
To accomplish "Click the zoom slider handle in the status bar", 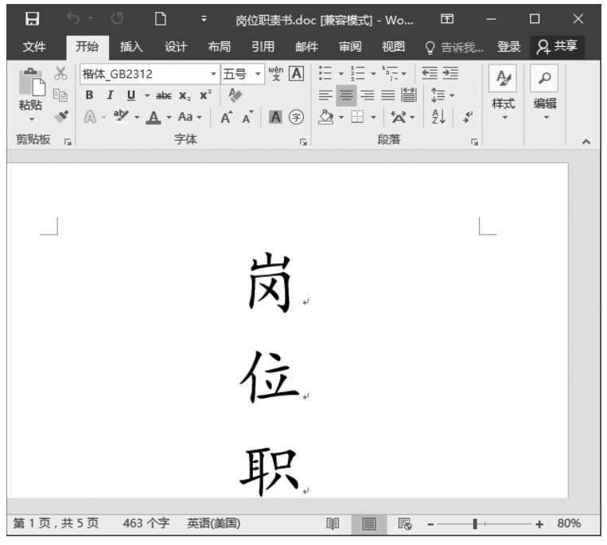I will pyautogui.click(x=475, y=524).
